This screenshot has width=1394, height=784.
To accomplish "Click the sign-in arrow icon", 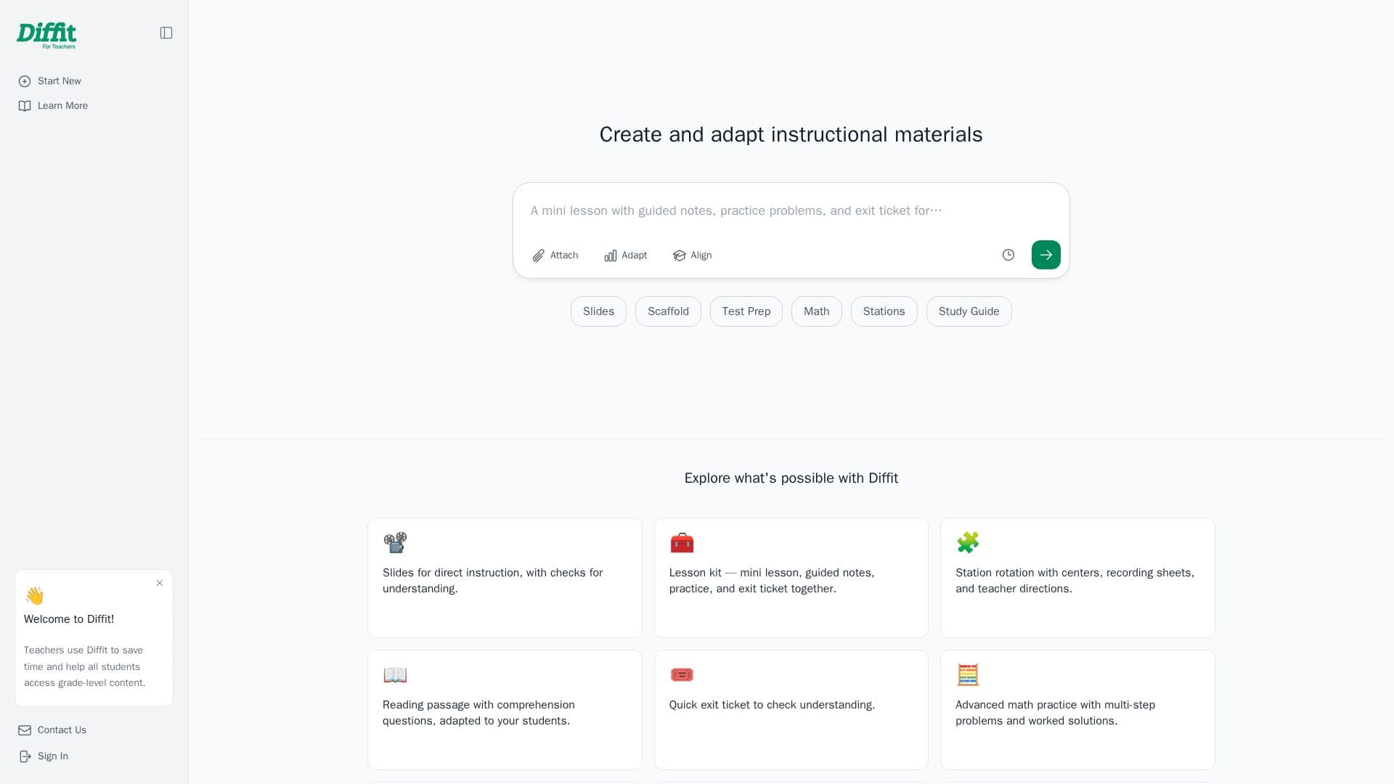I will [x=25, y=756].
